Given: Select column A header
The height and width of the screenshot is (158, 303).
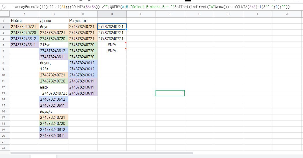Looking at the screenshot, I should [25, 14].
